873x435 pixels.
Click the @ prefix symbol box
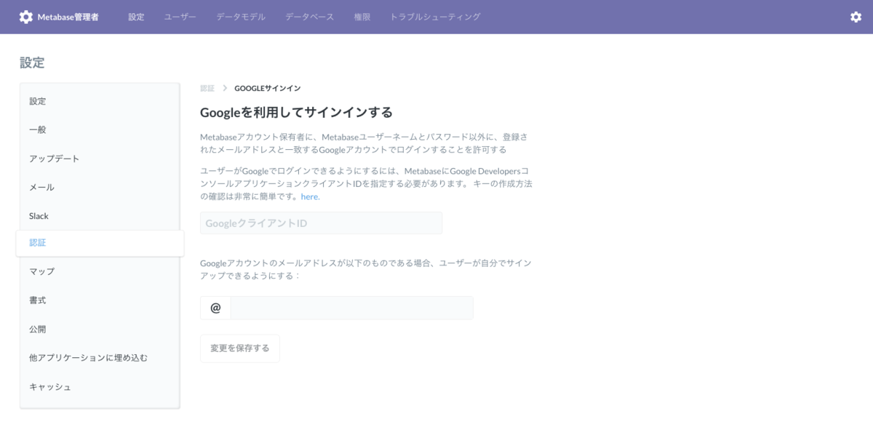[215, 308]
